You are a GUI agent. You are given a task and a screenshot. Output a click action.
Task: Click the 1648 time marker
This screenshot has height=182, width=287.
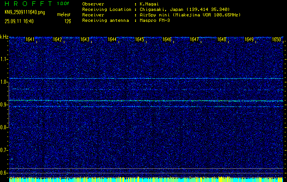222,40
